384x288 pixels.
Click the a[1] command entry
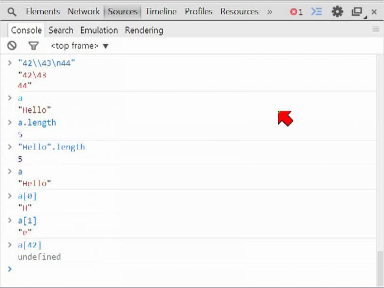[x=27, y=220]
